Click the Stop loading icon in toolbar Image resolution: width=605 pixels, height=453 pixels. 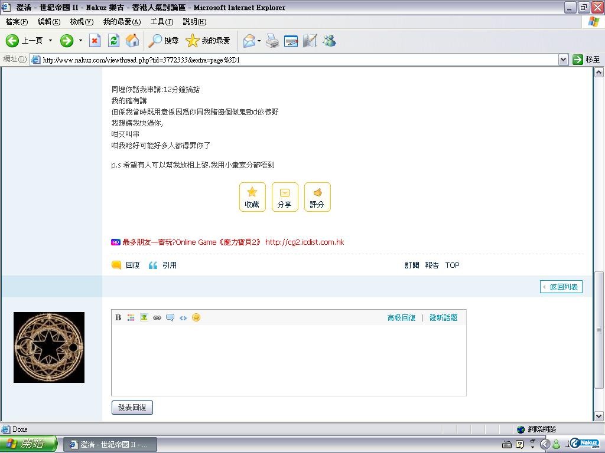95,41
